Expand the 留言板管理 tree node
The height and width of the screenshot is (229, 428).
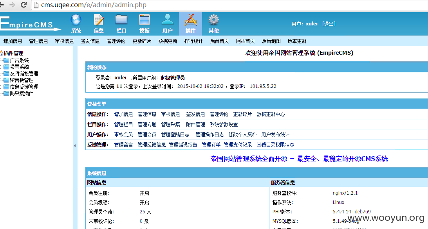pyautogui.click(x=1, y=80)
